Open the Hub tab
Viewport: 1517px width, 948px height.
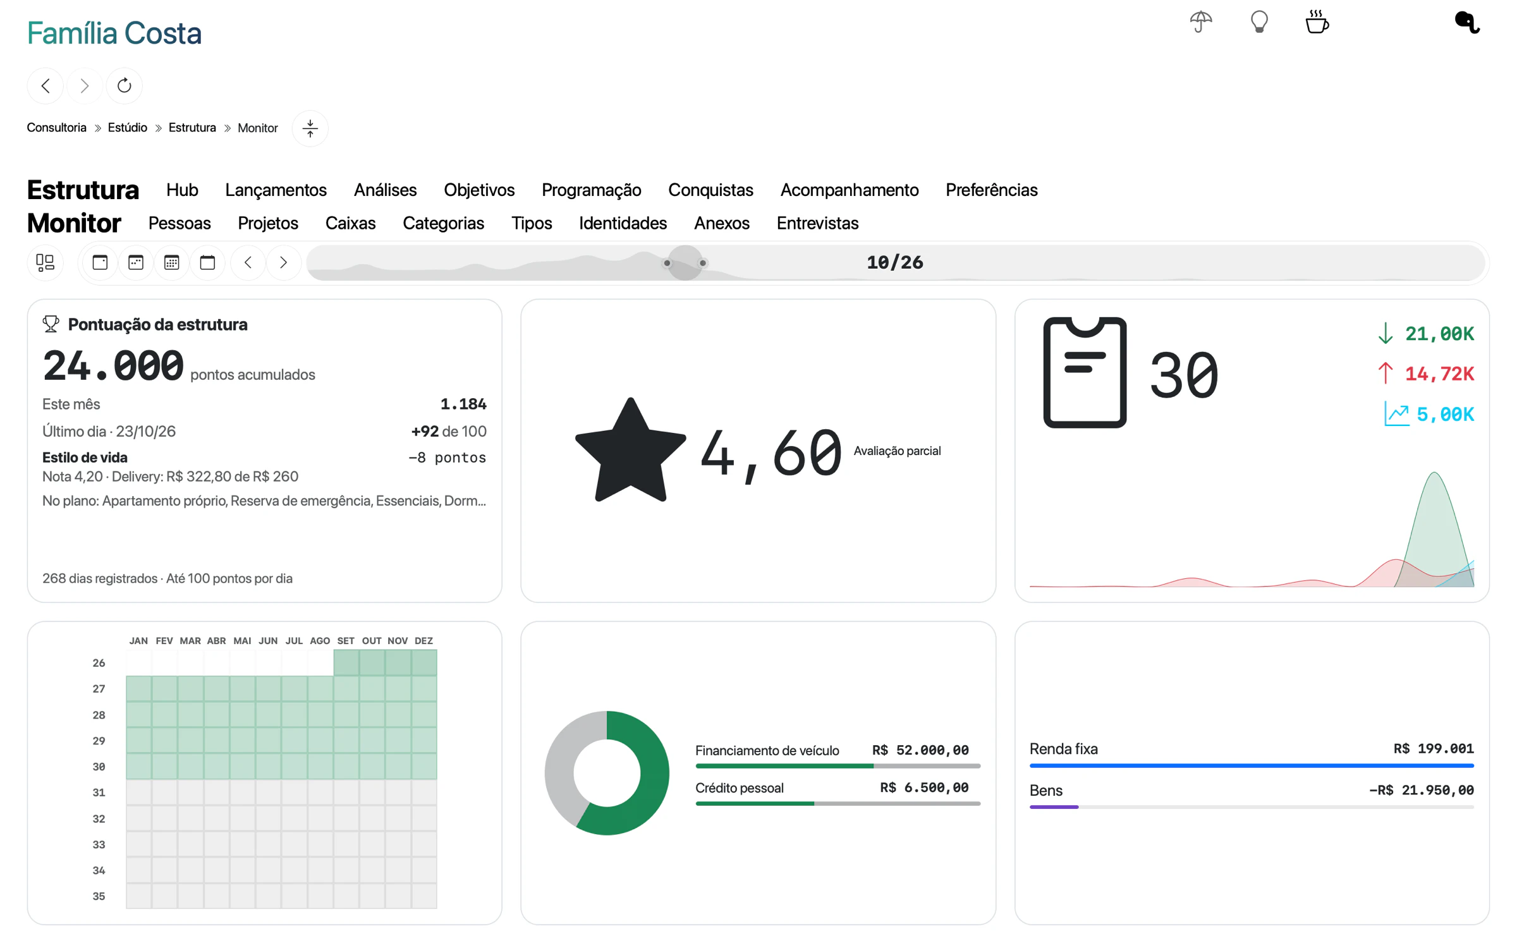182,190
